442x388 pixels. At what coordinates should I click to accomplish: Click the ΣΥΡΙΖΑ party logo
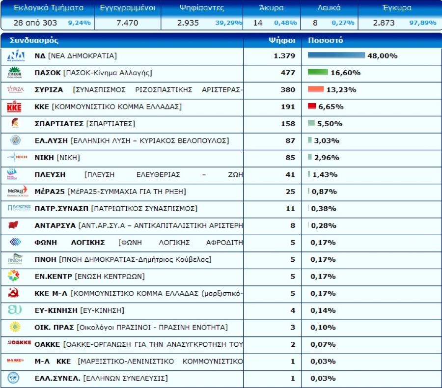coord(15,89)
